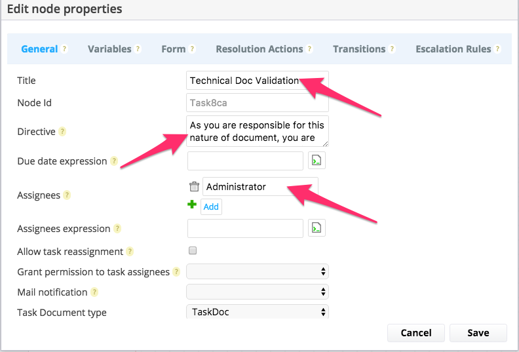The height and width of the screenshot is (352, 519).
Task: Go to Resolution Actions tab
Action: tap(259, 49)
